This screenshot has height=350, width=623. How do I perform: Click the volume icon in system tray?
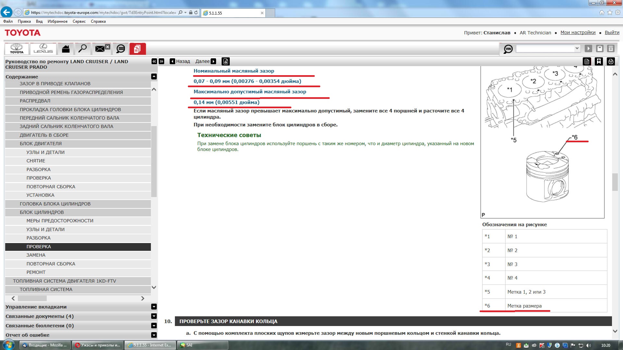pos(589,345)
